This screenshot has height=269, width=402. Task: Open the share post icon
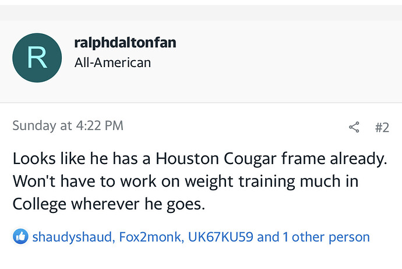point(354,127)
